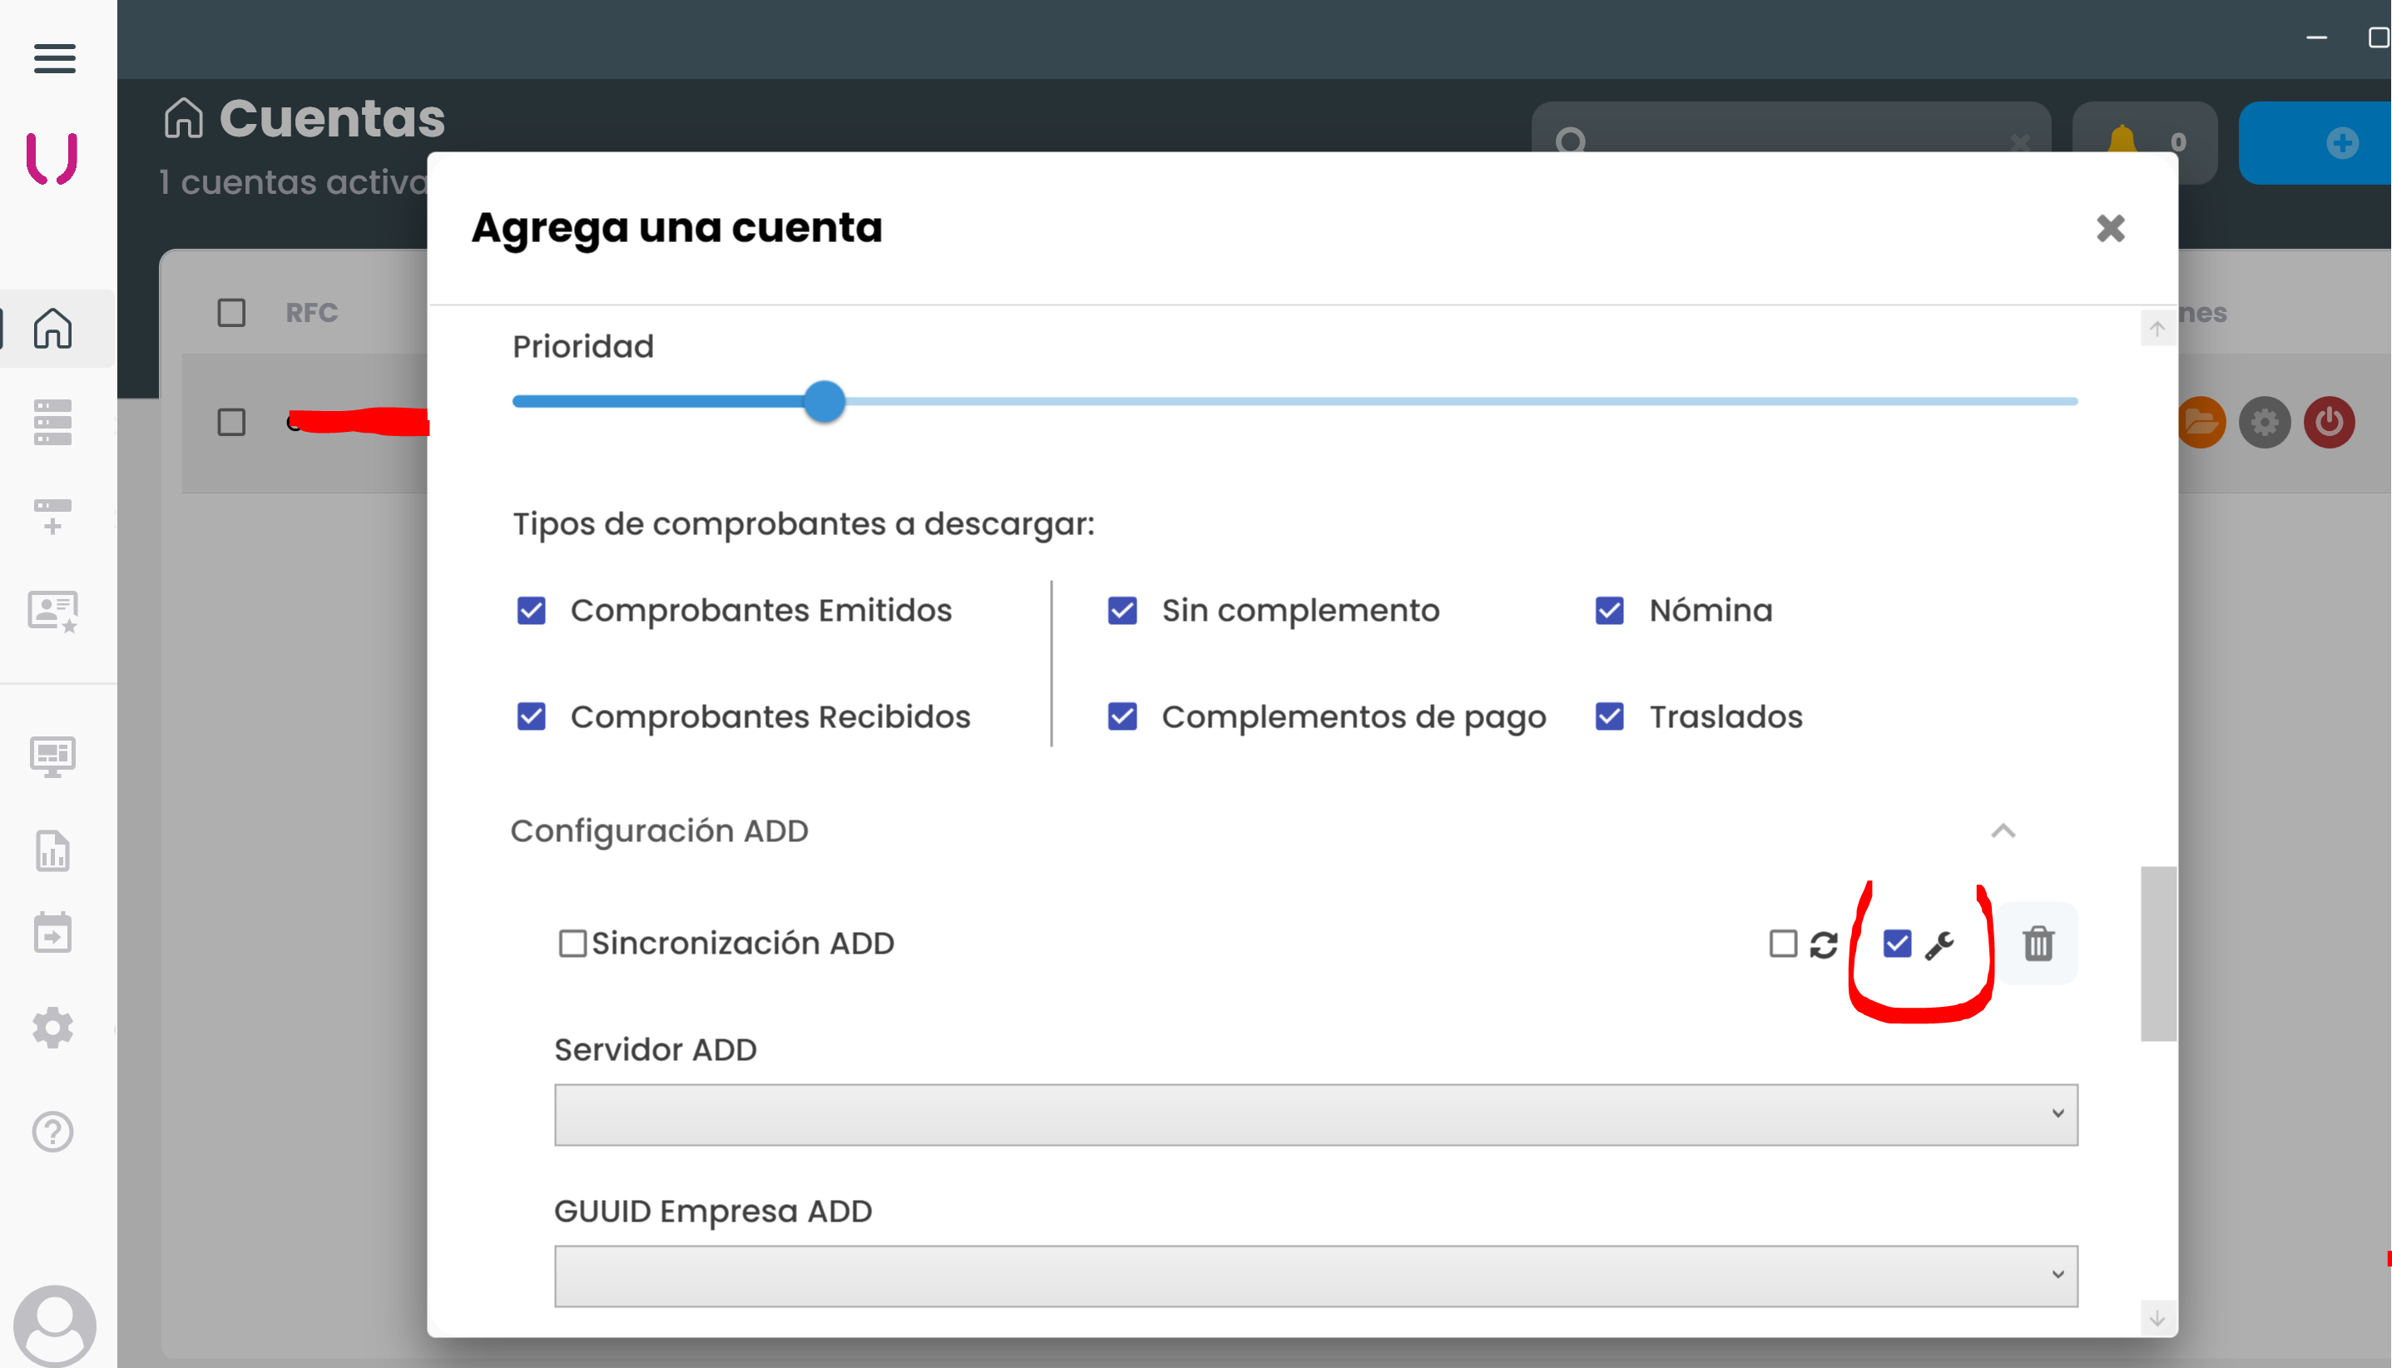Open the GUUID Empresa ADD dropdown
Viewport: 2392px width, 1368px height.
(x=1315, y=1276)
